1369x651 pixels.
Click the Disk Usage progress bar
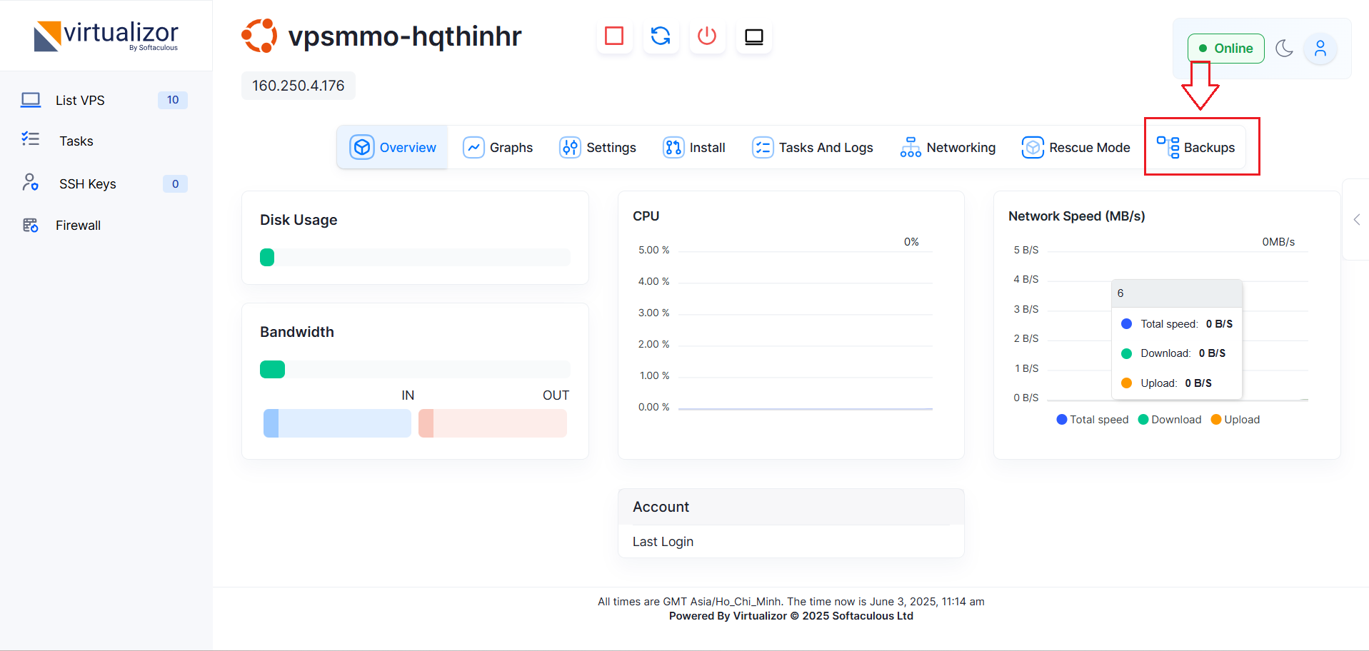(415, 257)
